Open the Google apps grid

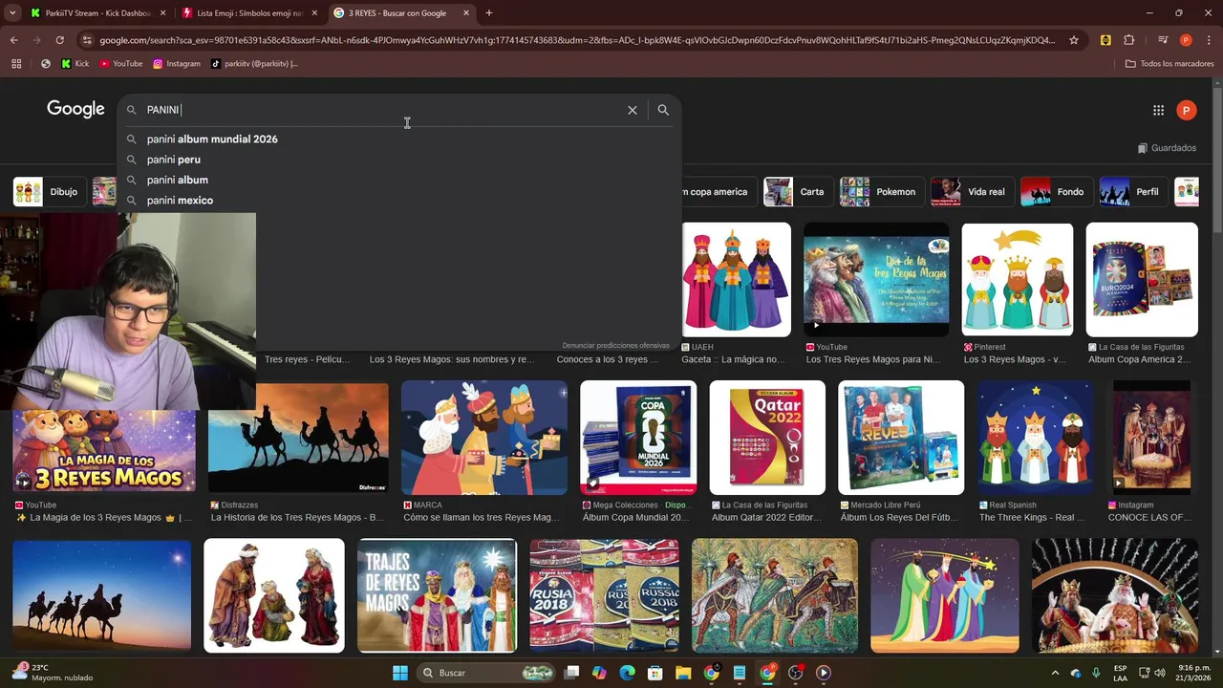[x=1158, y=110]
